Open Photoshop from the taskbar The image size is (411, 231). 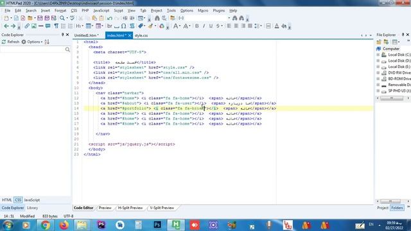pyautogui.click(x=157, y=225)
